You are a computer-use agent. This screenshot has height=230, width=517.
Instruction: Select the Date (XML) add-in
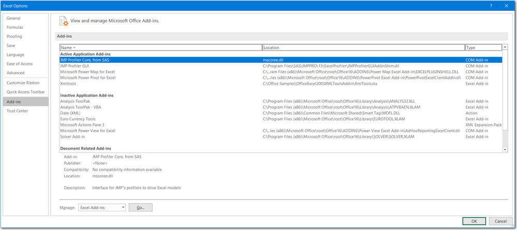(x=281, y=113)
